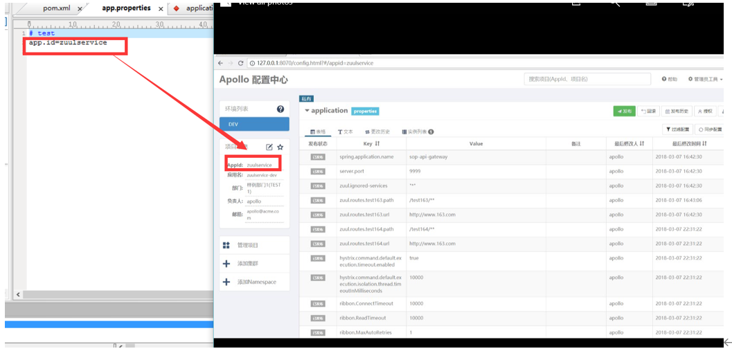Click the zuulservice-dev application name
The width and height of the screenshot is (732, 351).
tap(262, 175)
